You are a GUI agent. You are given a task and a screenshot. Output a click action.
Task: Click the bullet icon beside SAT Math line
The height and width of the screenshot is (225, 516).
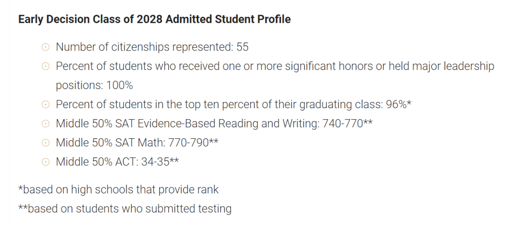(45, 143)
